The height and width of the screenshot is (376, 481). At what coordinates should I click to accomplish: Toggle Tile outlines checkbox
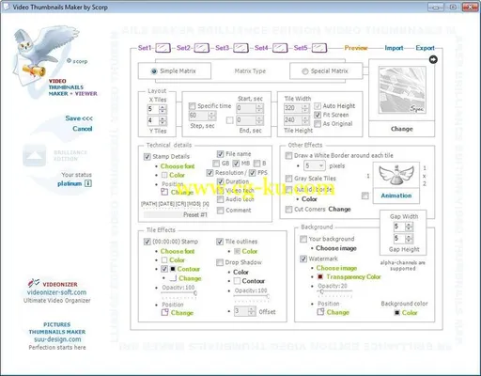(x=220, y=242)
